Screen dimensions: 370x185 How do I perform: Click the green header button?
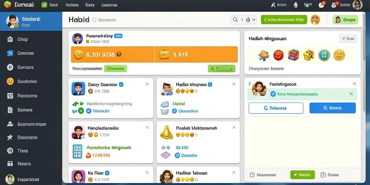[284, 20]
